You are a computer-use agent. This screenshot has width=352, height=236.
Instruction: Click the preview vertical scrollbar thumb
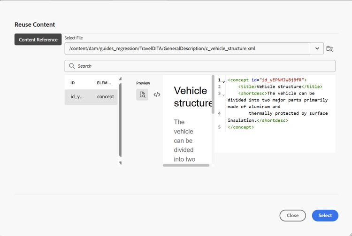pyautogui.click(x=213, y=94)
